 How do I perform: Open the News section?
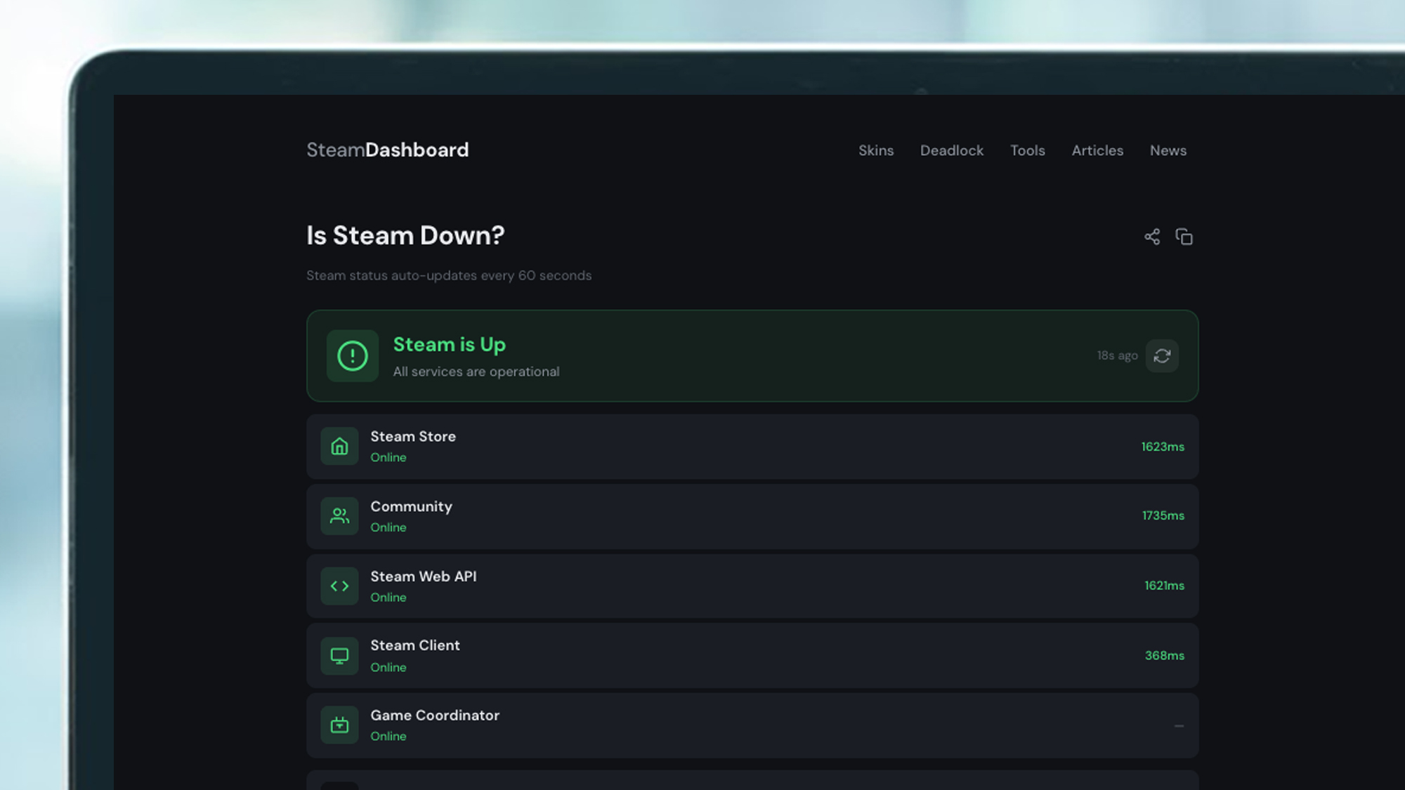tap(1168, 150)
